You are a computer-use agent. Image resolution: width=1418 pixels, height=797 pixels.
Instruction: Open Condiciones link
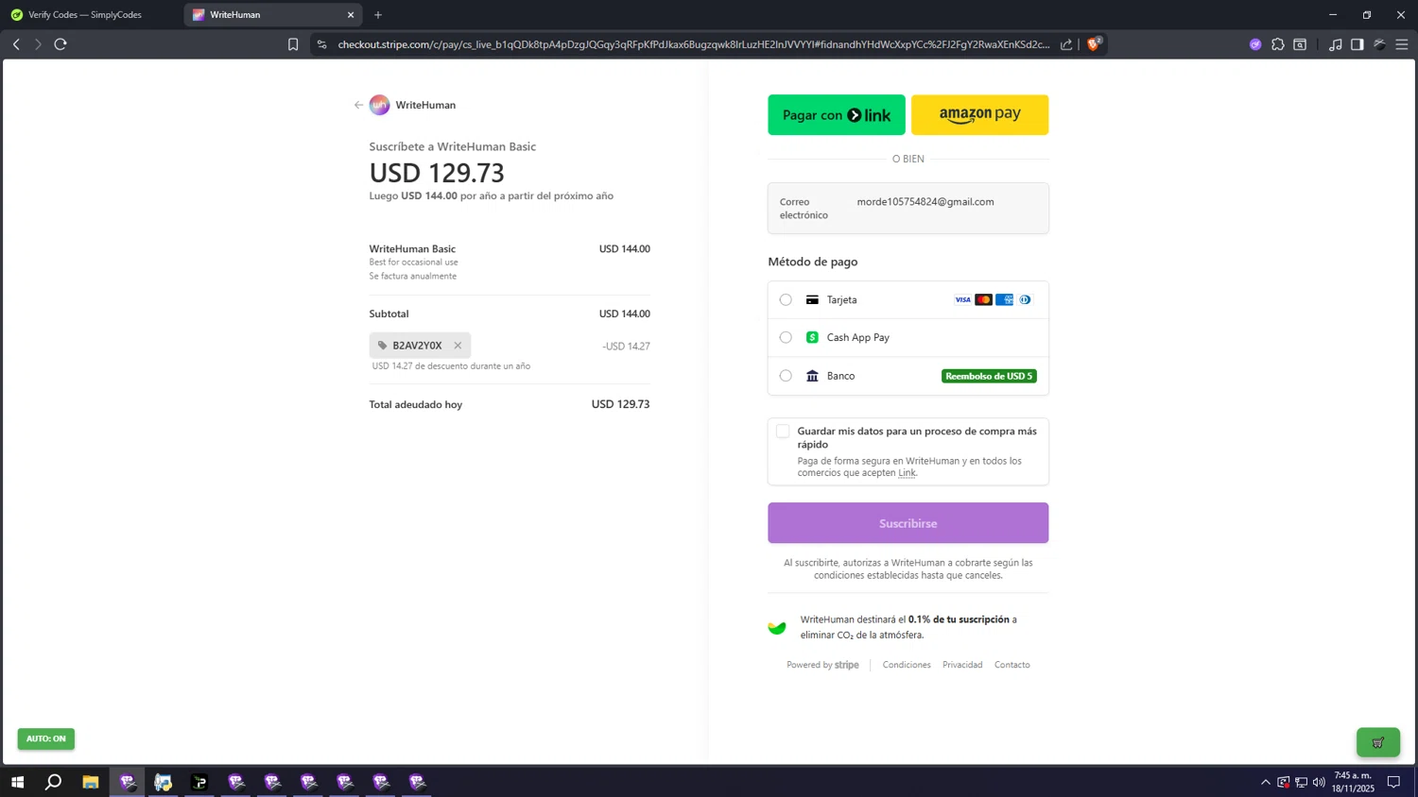[907, 665]
